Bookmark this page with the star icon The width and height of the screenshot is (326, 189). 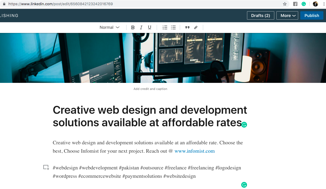(285, 4)
